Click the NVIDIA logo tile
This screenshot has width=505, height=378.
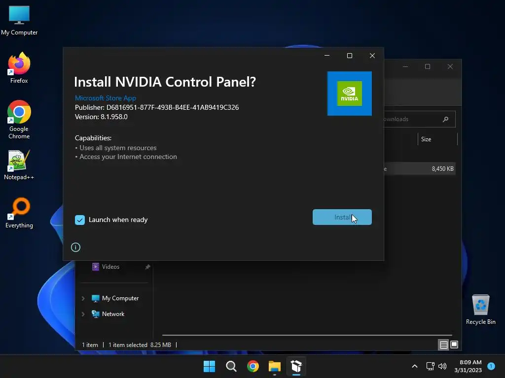pyautogui.click(x=350, y=94)
